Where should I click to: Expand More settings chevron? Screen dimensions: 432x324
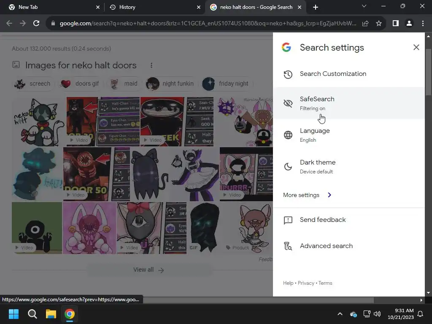coord(329,195)
